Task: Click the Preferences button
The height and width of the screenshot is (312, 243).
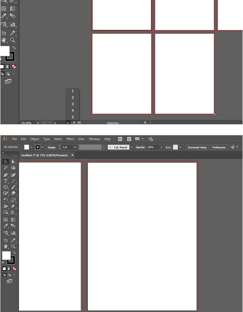Action: tap(219, 147)
